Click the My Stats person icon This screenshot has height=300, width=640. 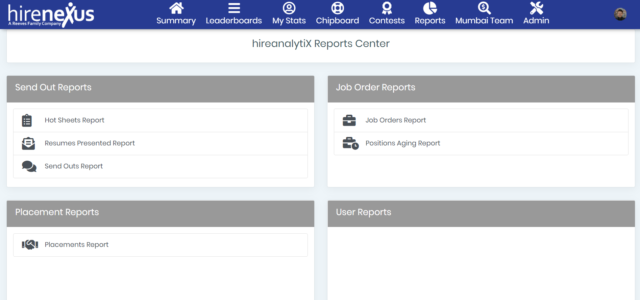click(x=289, y=8)
